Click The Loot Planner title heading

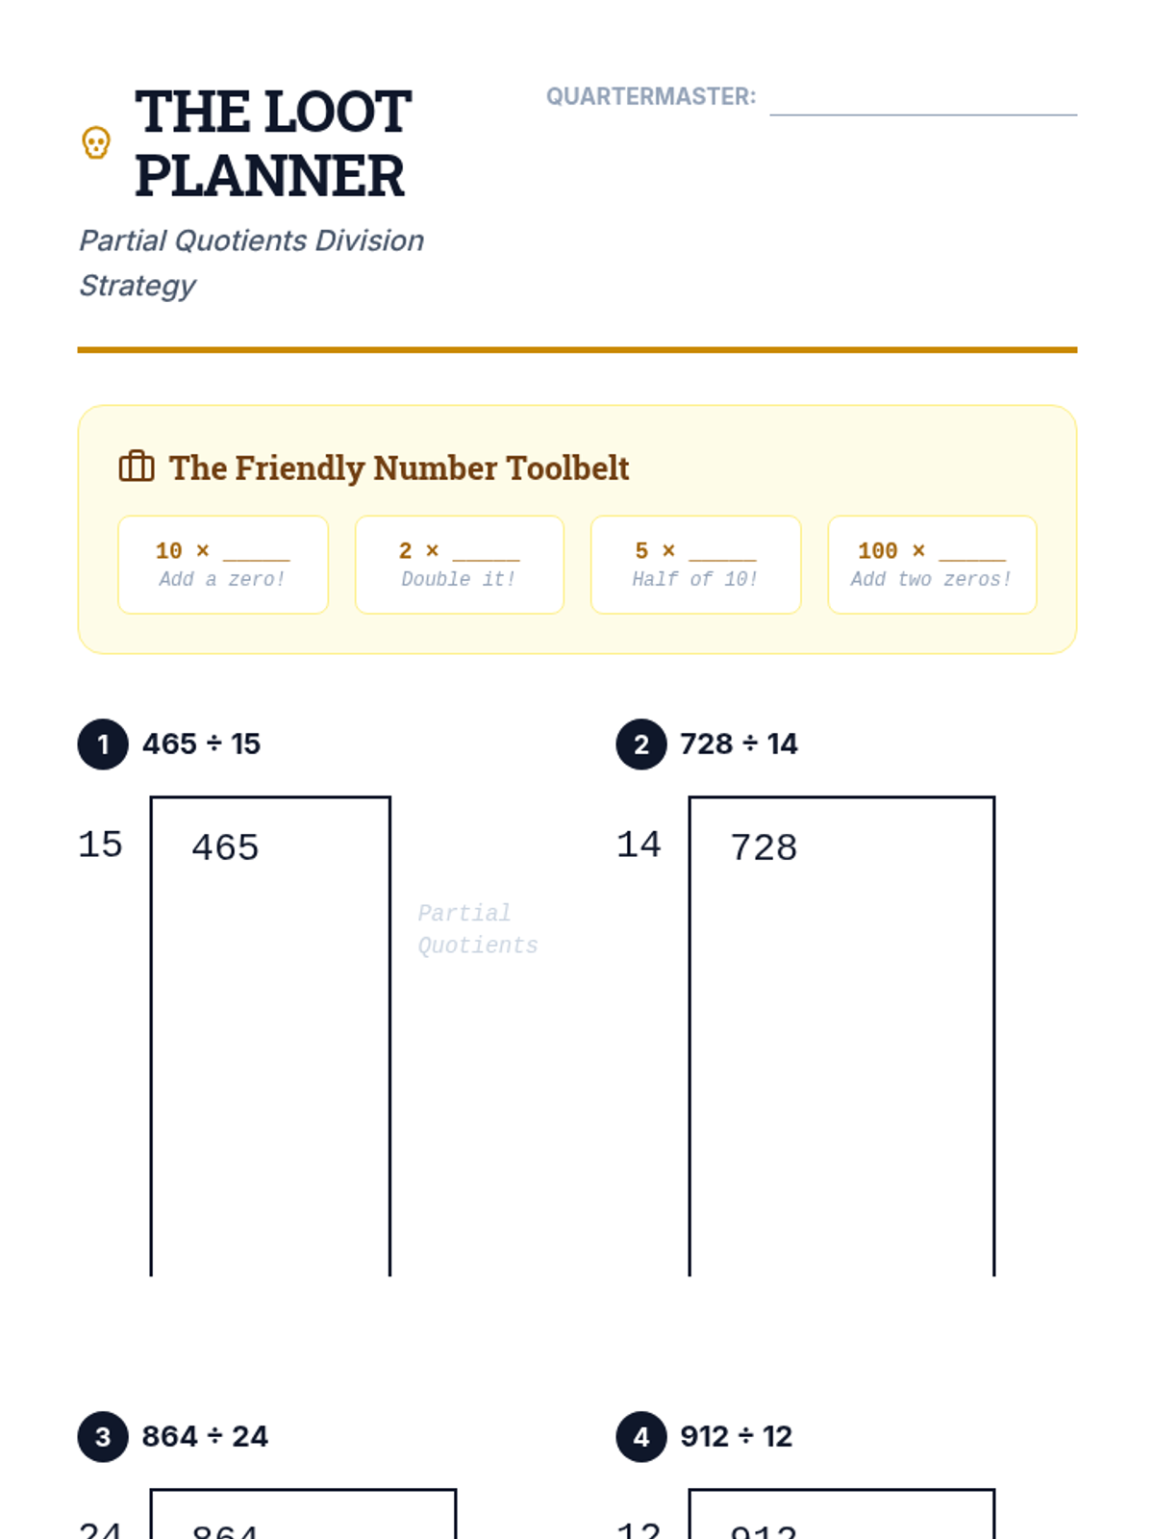pyautogui.click(x=273, y=143)
